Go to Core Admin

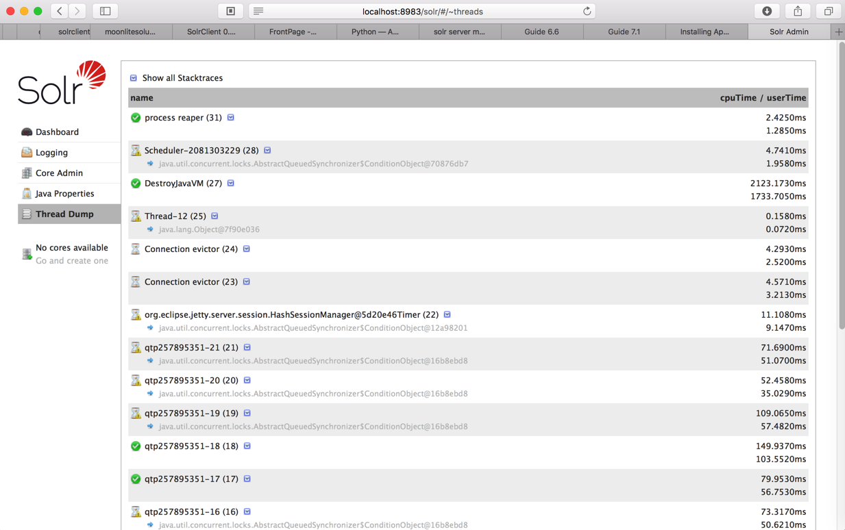[x=59, y=173]
